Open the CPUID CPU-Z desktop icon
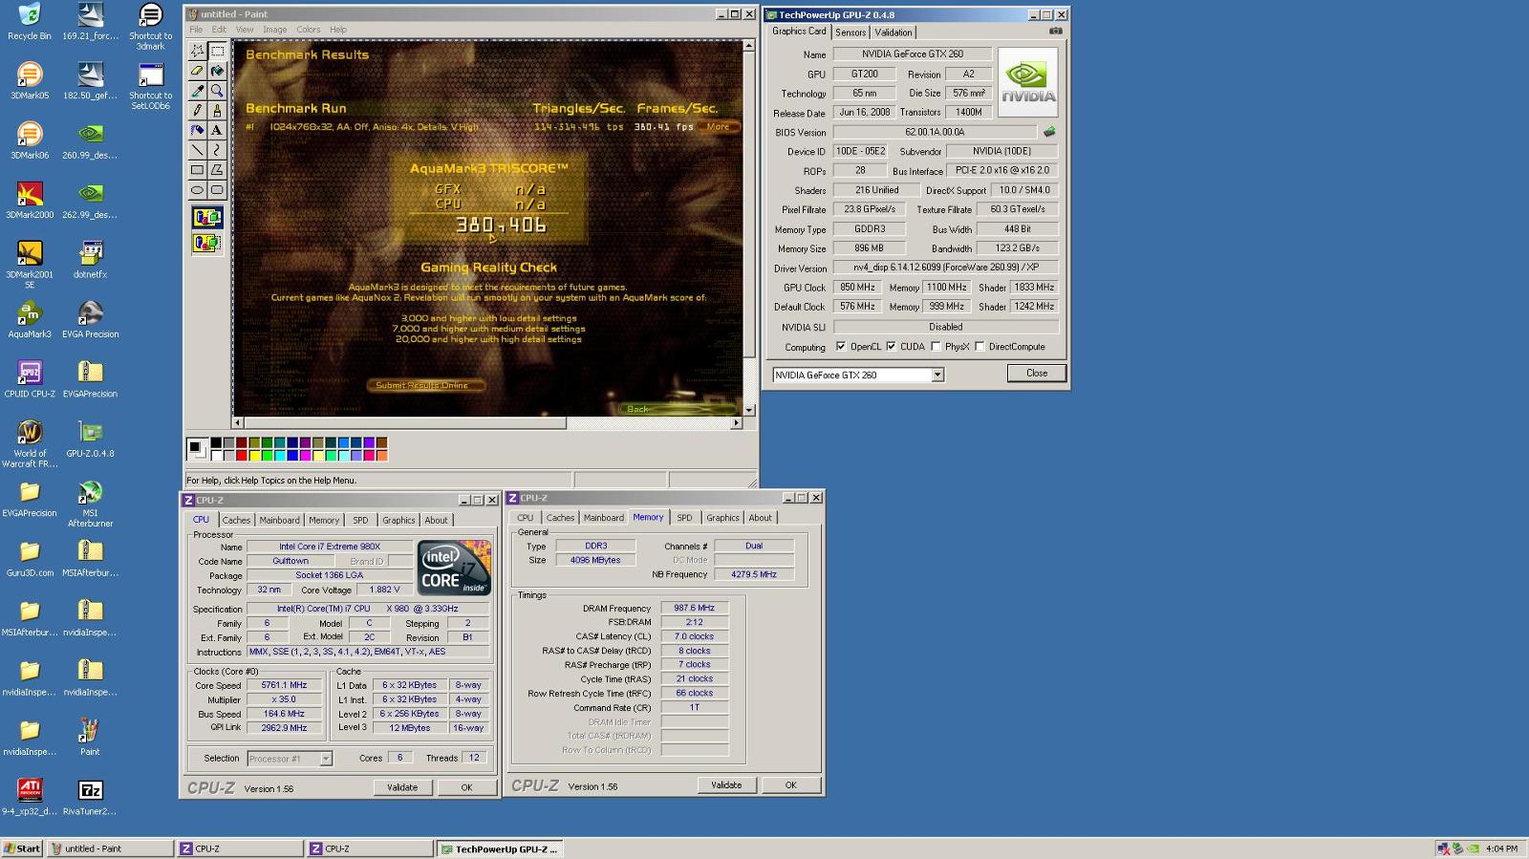Screen dimensions: 1529x859 (x=30, y=378)
